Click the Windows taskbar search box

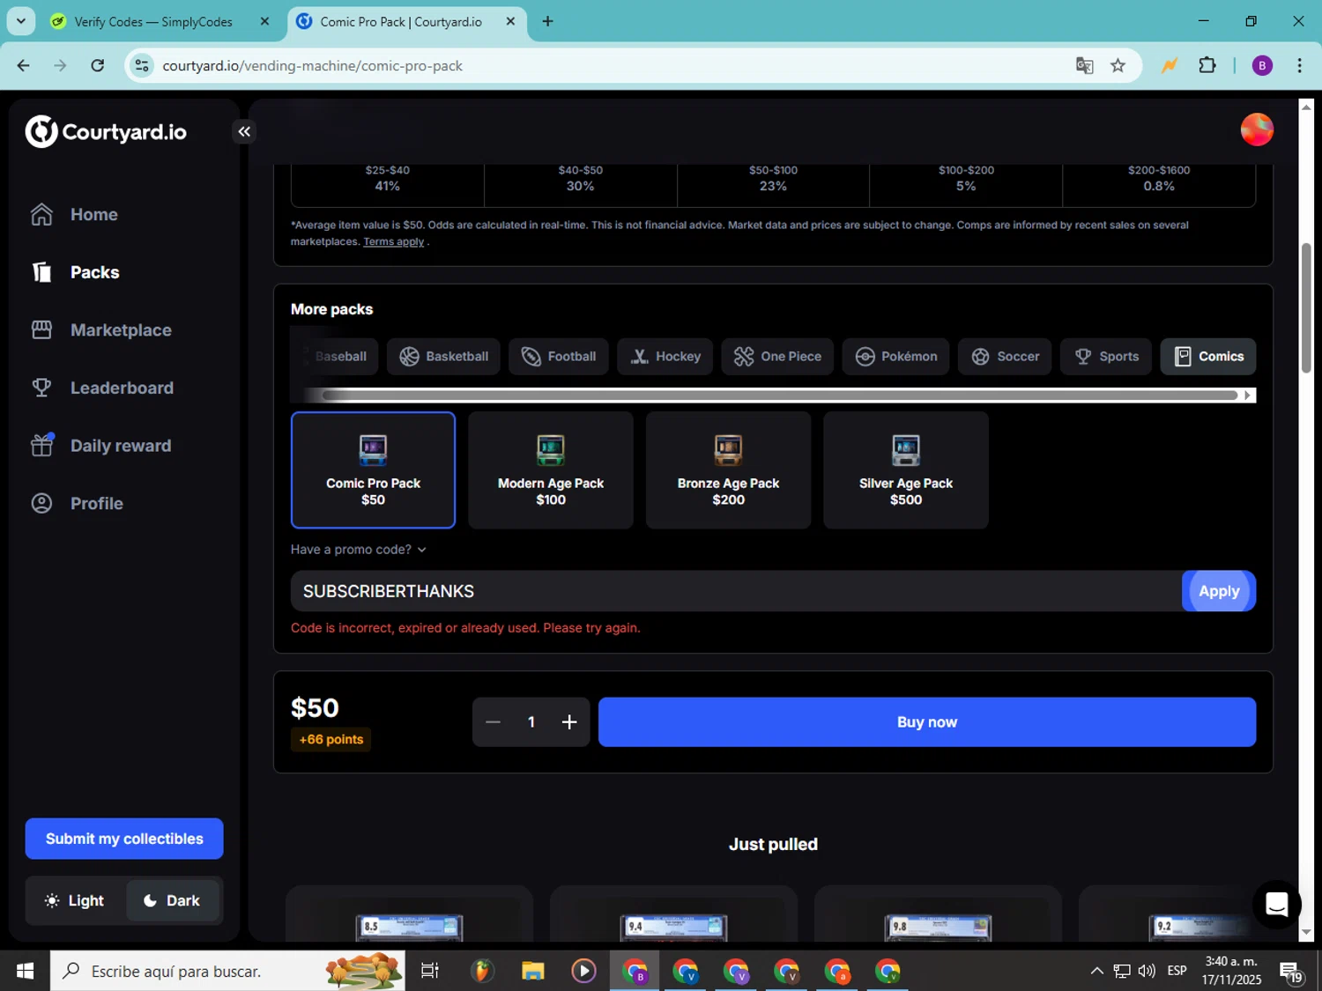click(227, 971)
